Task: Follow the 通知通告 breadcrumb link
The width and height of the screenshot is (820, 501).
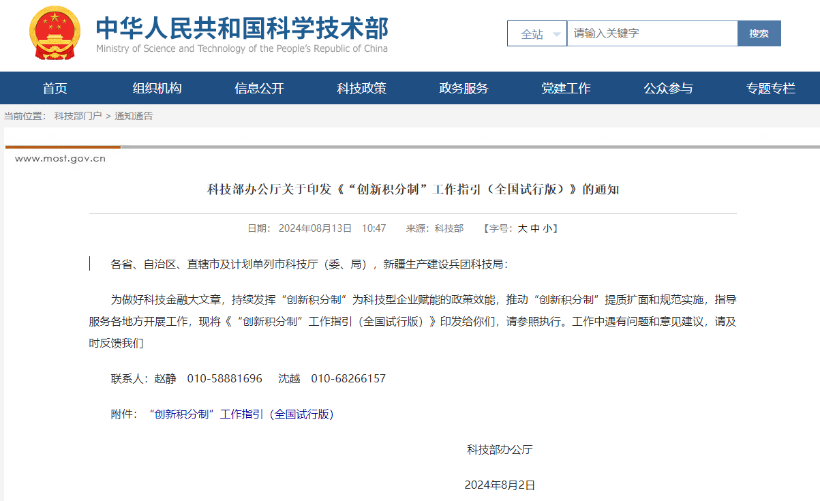Action: (134, 116)
